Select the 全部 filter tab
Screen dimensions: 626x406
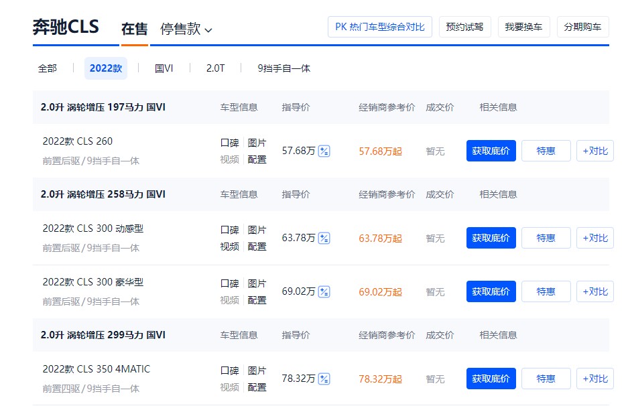pos(48,68)
